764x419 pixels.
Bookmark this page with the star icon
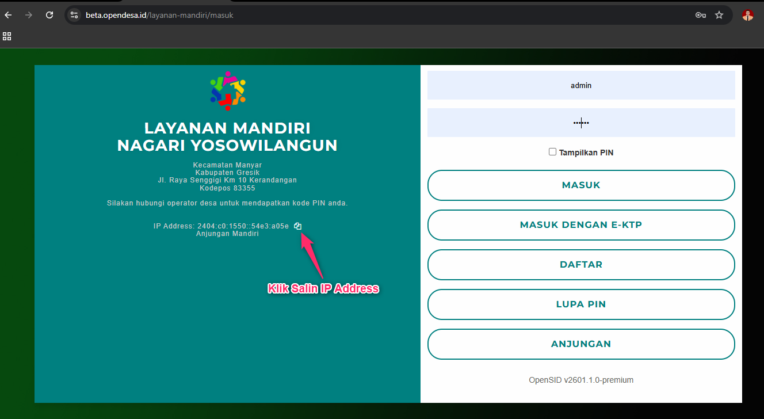click(x=719, y=15)
